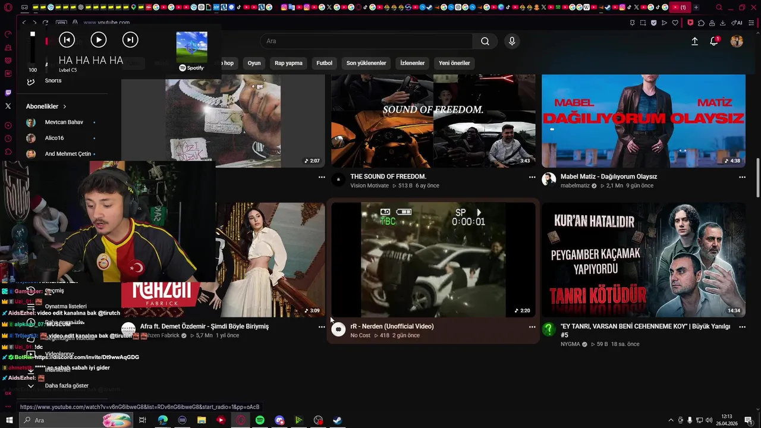The height and width of the screenshot is (428, 761).
Task: Select the Oyun filter chip
Action: 254,63
